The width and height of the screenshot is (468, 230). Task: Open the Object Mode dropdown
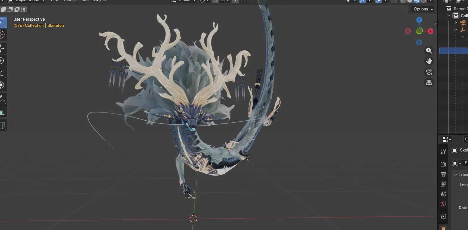coord(26,1)
